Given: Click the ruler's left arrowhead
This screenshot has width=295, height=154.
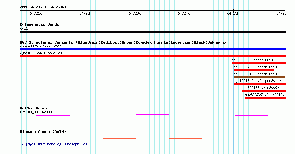Looking at the screenshot, I should (x=21, y=11).
